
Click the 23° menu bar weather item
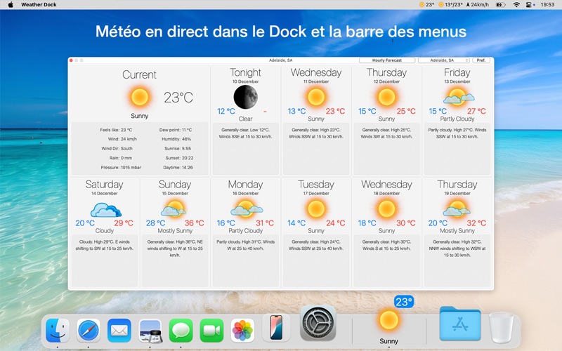coord(426,5)
